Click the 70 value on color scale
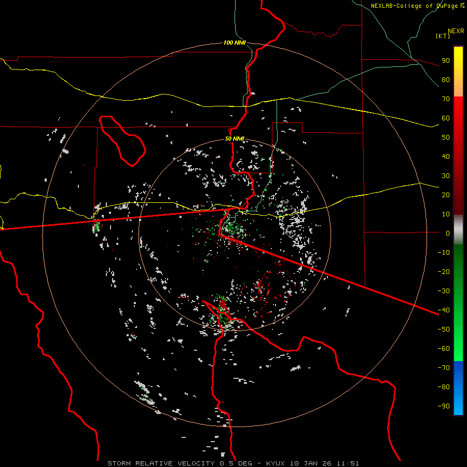This screenshot has width=467, height=467. (x=446, y=99)
